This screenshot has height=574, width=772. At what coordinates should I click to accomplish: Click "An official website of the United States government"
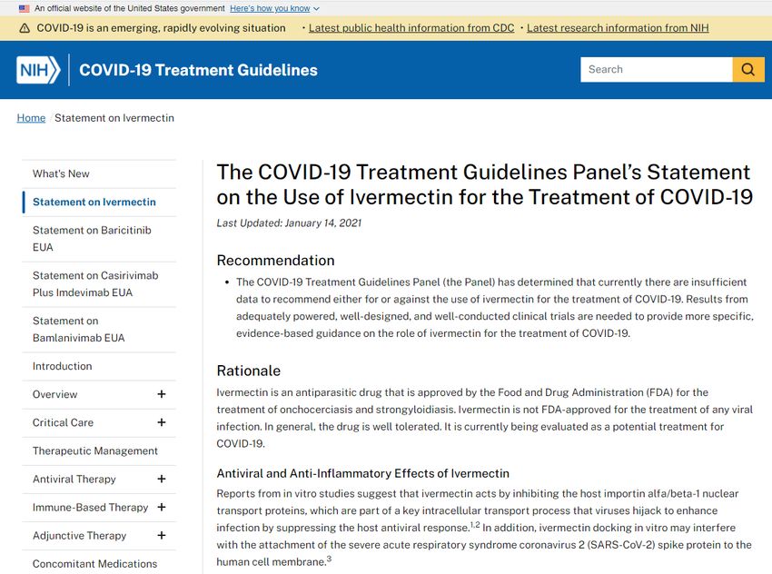click(x=130, y=8)
